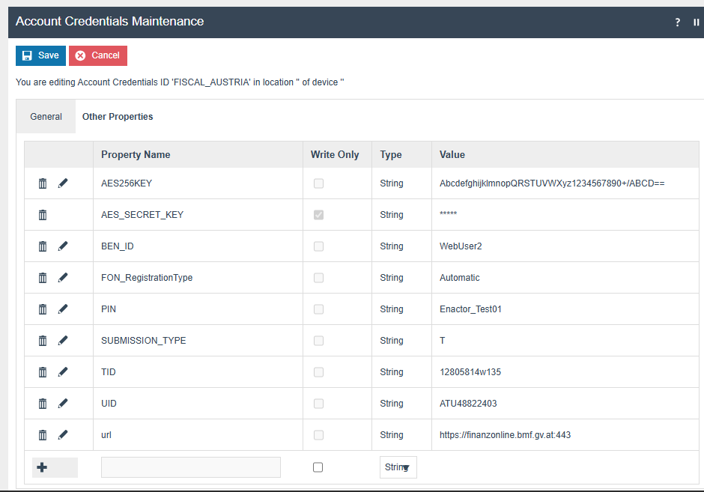Toggle Write Only checkbox for BEN_ID
704x492 pixels.
[318, 246]
